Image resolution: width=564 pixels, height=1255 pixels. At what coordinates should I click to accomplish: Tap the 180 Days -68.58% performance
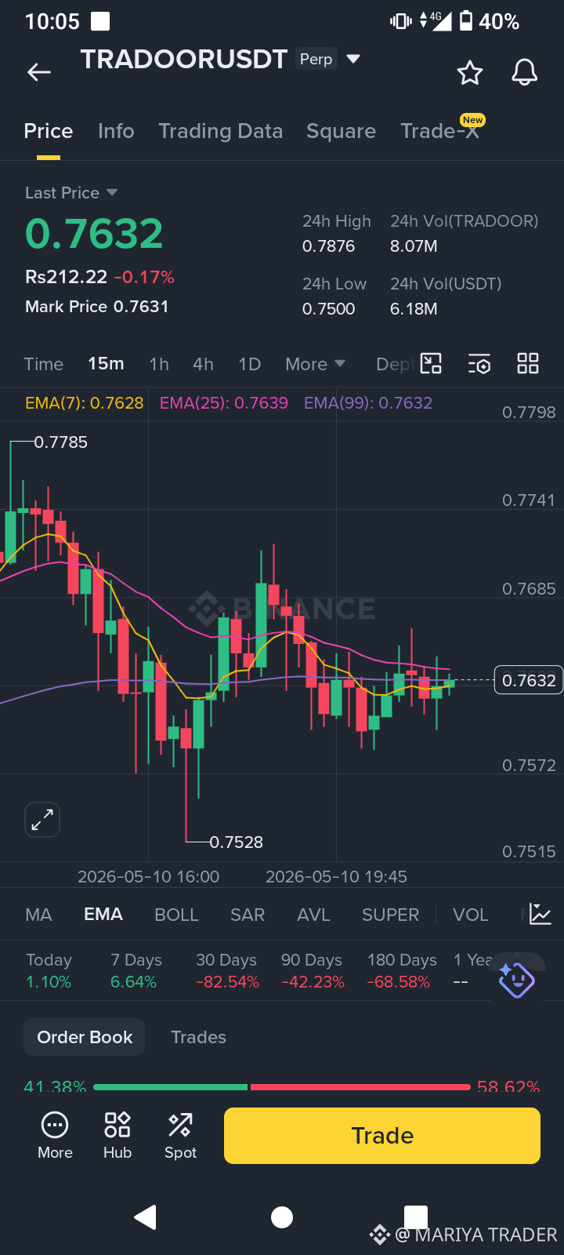coord(402,971)
